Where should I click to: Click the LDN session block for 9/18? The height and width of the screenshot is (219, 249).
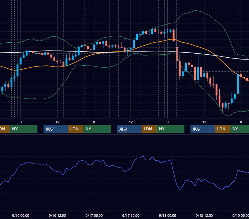tap(223, 129)
